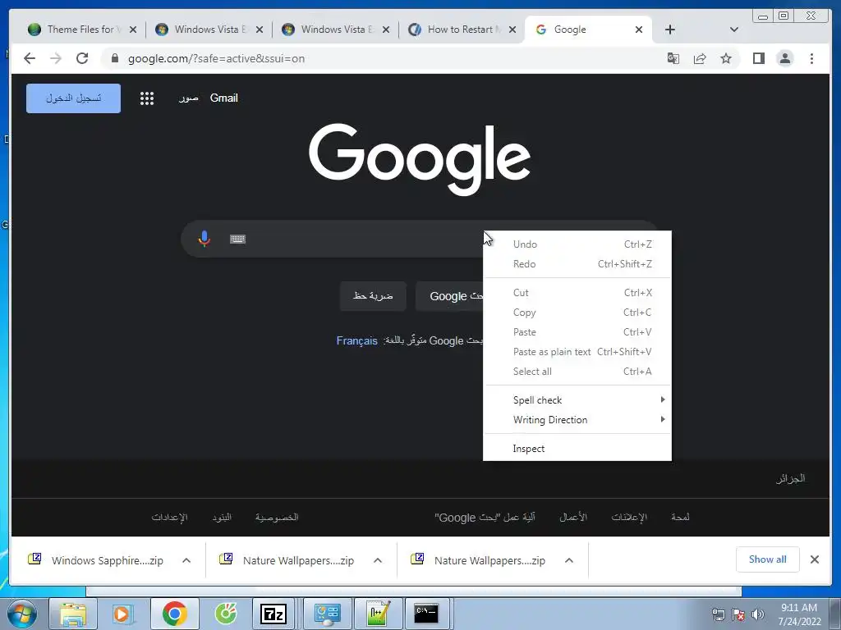
Task: Open the Advertising footer link in Arabic
Action: (629, 517)
